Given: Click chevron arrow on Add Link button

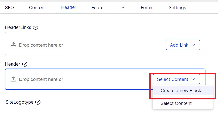Looking at the screenshot, I should click(193, 45).
